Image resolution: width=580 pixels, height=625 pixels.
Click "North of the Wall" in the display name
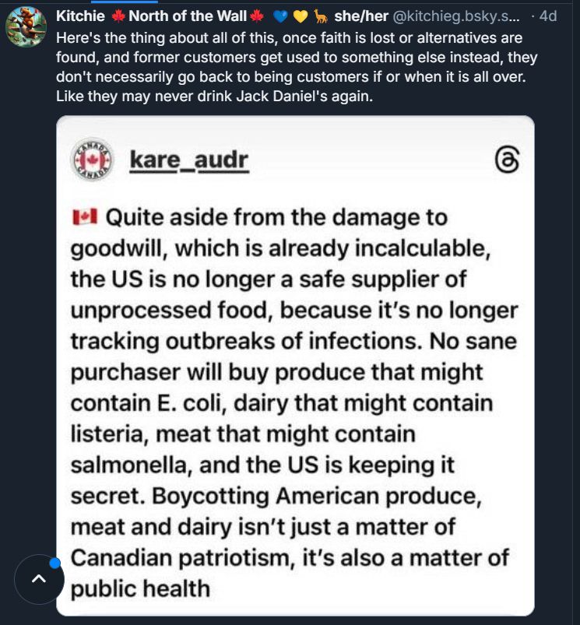pyautogui.click(x=188, y=16)
